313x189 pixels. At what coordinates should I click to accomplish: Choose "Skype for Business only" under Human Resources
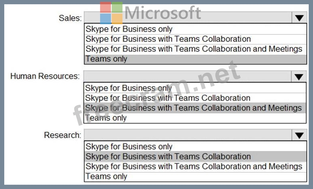tap(129, 88)
